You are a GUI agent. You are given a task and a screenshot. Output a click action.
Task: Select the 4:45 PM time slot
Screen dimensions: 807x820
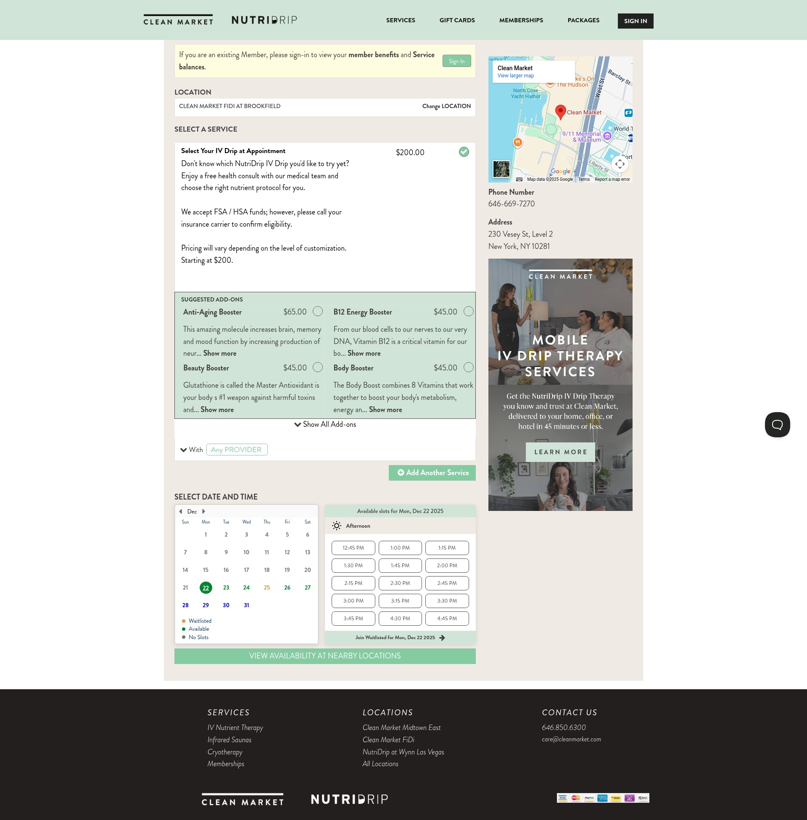pos(447,619)
